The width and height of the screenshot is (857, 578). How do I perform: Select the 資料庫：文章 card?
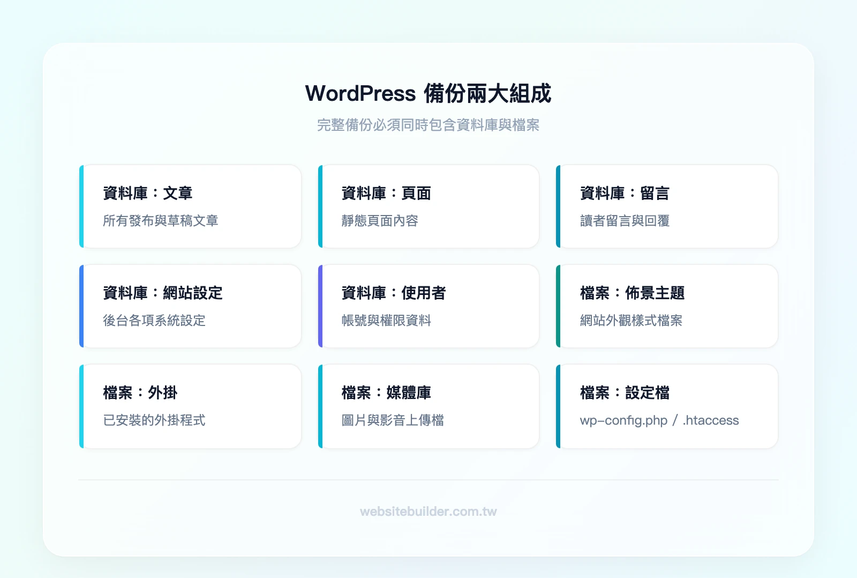coord(191,206)
